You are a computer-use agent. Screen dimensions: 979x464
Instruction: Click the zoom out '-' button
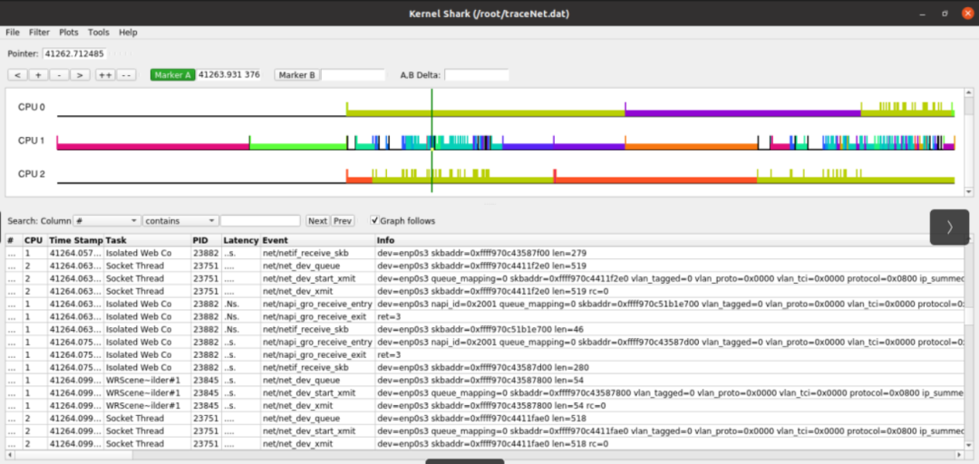pyautogui.click(x=59, y=75)
